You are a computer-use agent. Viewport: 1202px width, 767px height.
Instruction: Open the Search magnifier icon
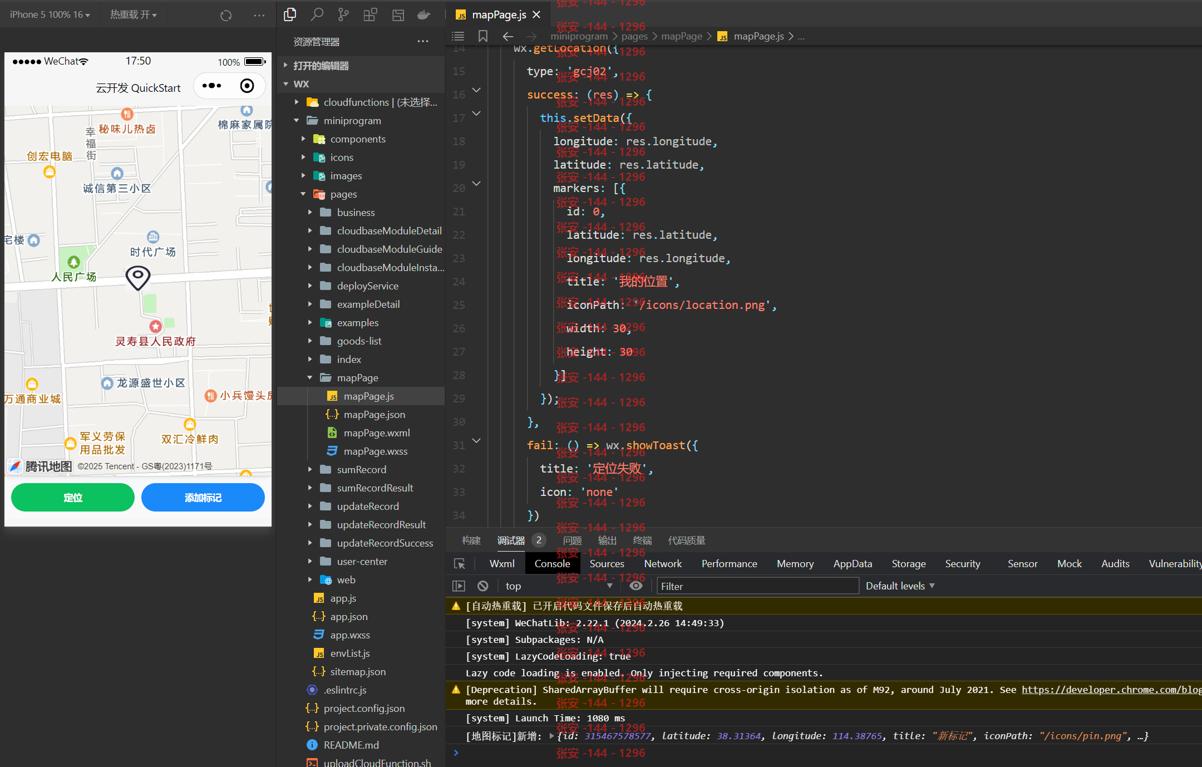pos(317,15)
